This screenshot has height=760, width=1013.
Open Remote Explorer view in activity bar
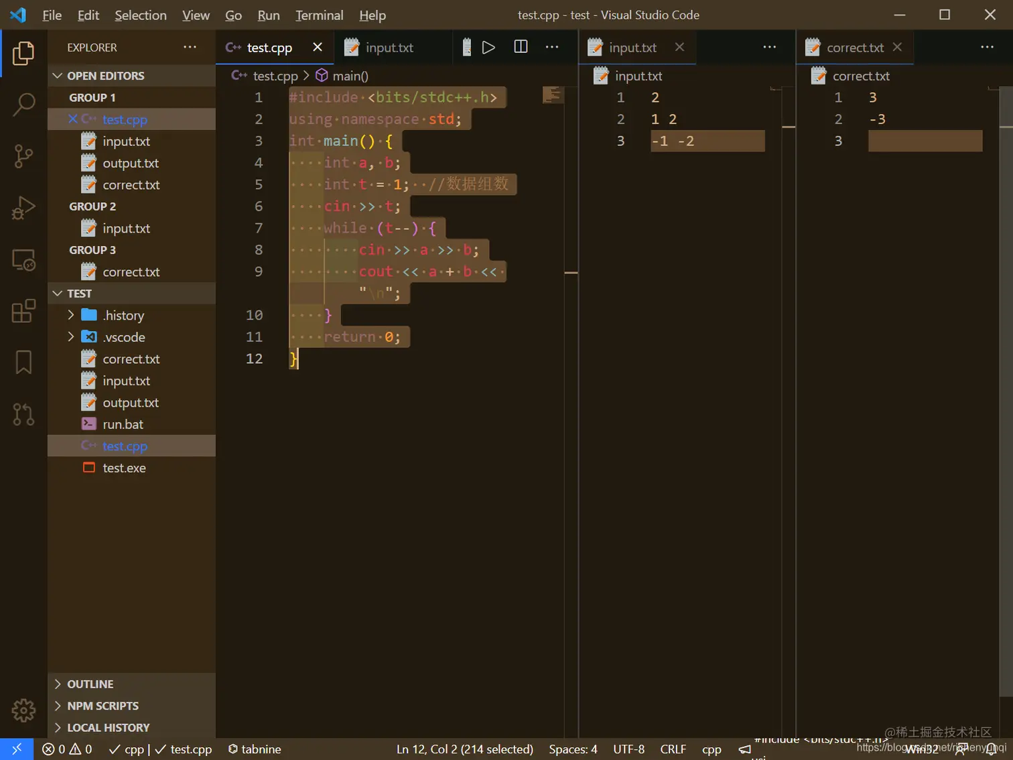[23, 259]
